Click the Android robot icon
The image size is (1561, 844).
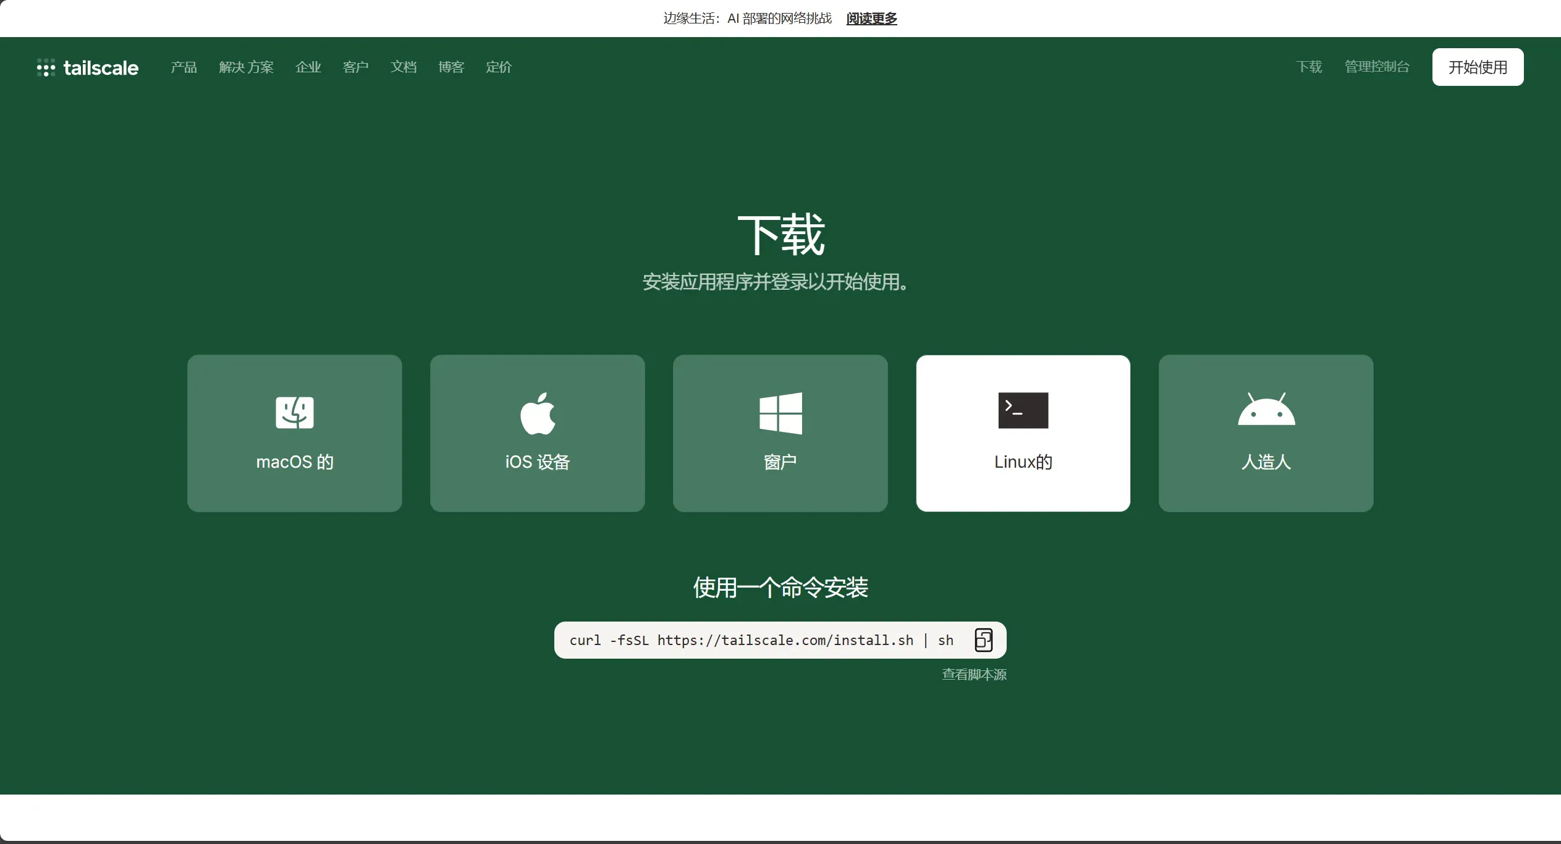pyautogui.click(x=1266, y=410)
